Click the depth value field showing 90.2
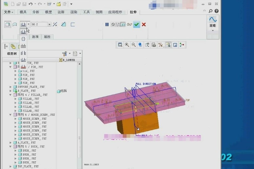Image resolution: width=254 pixels, height=169 pixels. tap(39, 24)
